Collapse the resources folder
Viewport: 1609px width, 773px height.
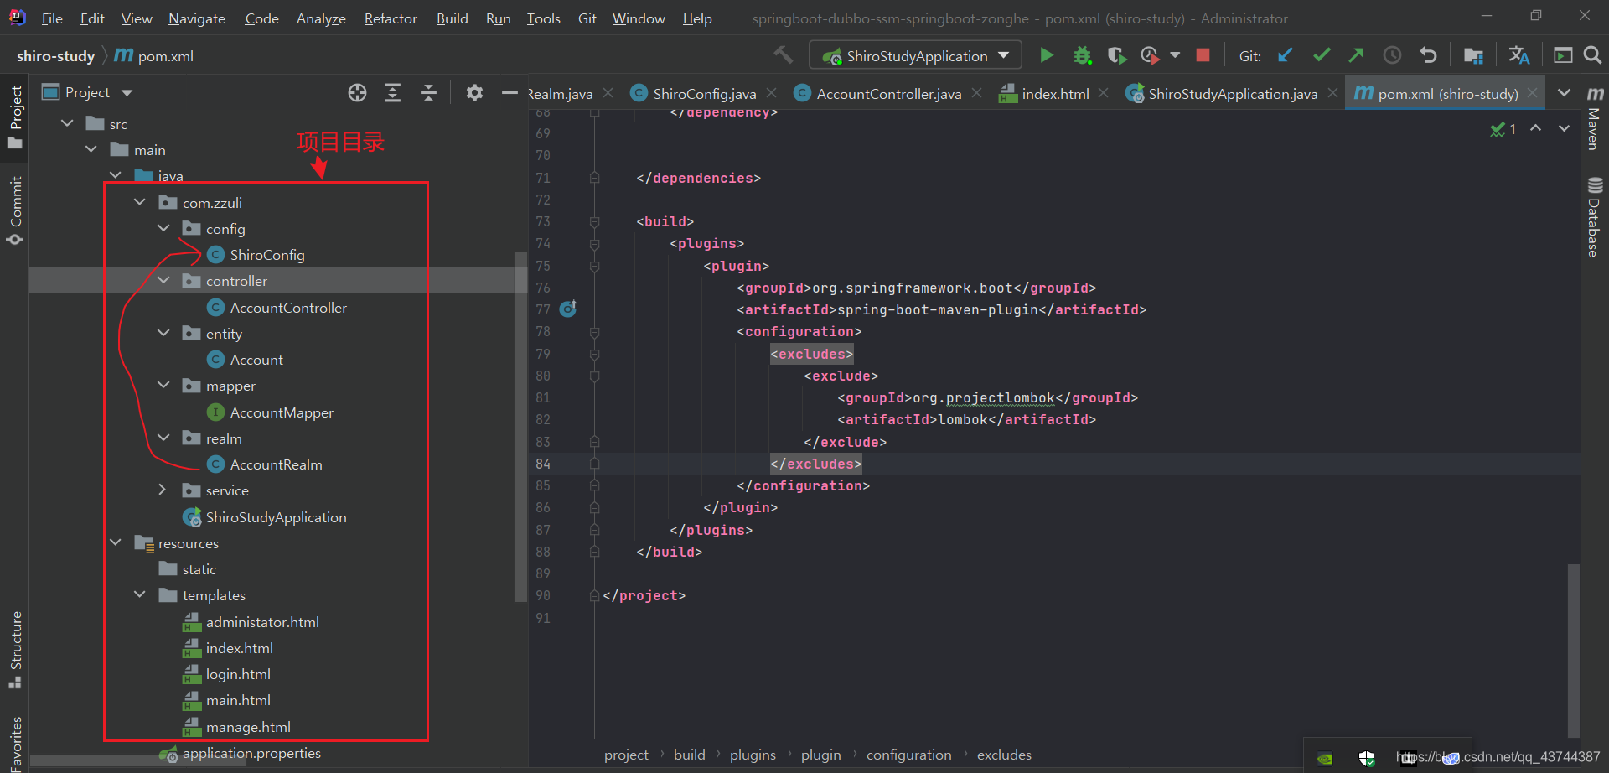coord(116,542)
